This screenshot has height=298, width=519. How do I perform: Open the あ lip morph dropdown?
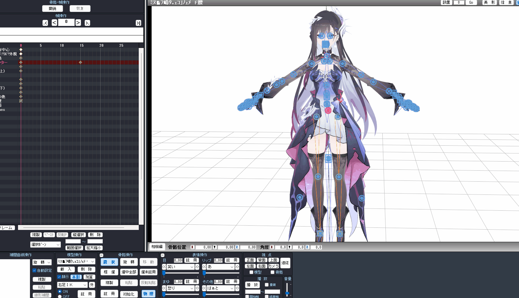click(221, 267)
